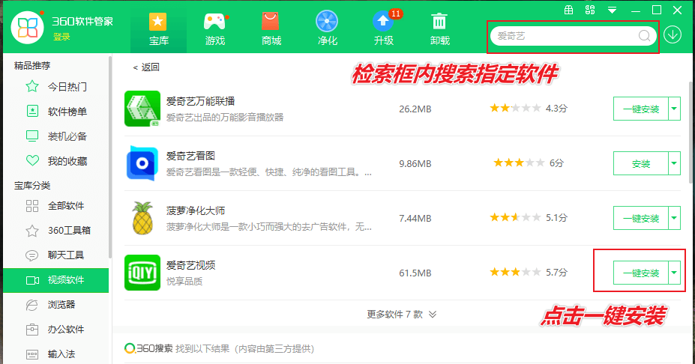The width and height of the screenshot is (695, 364).
Task: Click 一键安装 for 菠萝净化大师
Action: click(641, 218)
